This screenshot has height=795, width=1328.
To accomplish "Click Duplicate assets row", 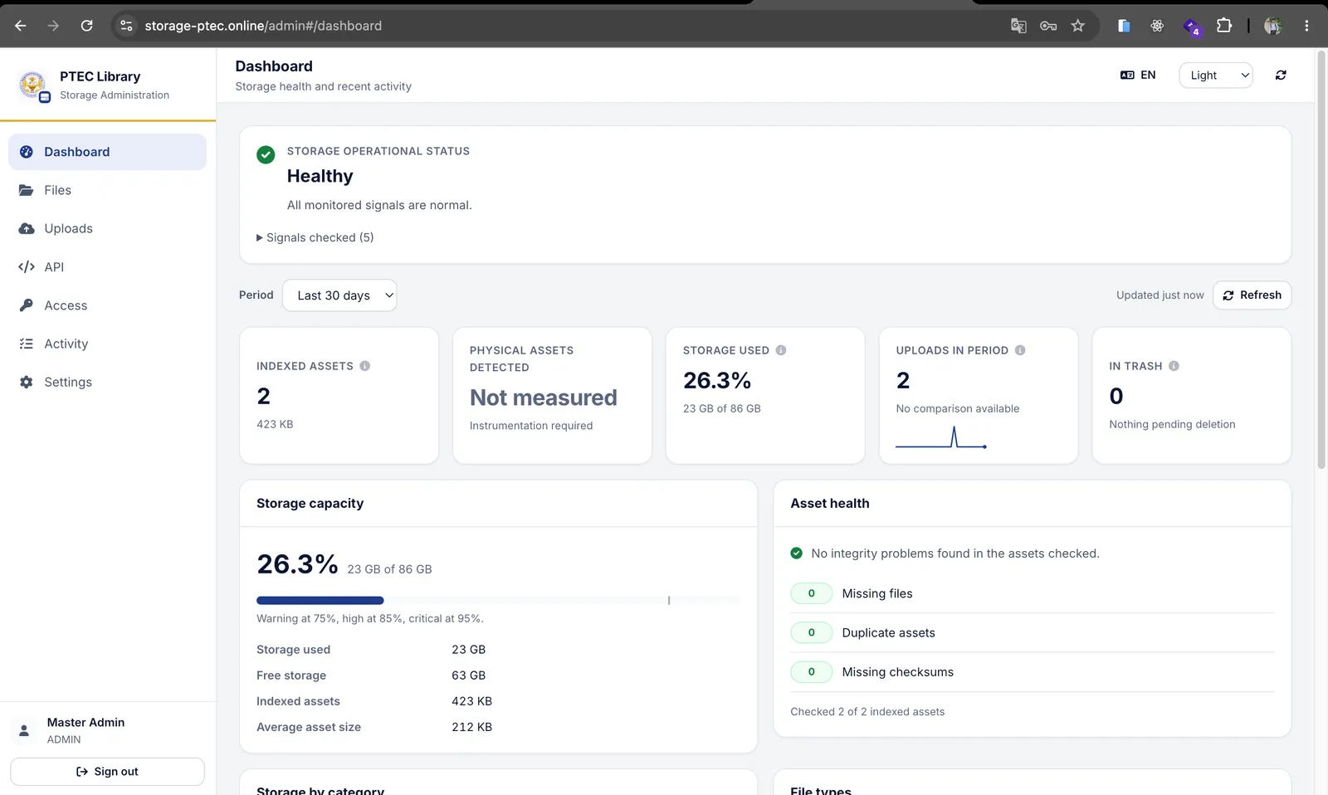I will [1033, 632].
